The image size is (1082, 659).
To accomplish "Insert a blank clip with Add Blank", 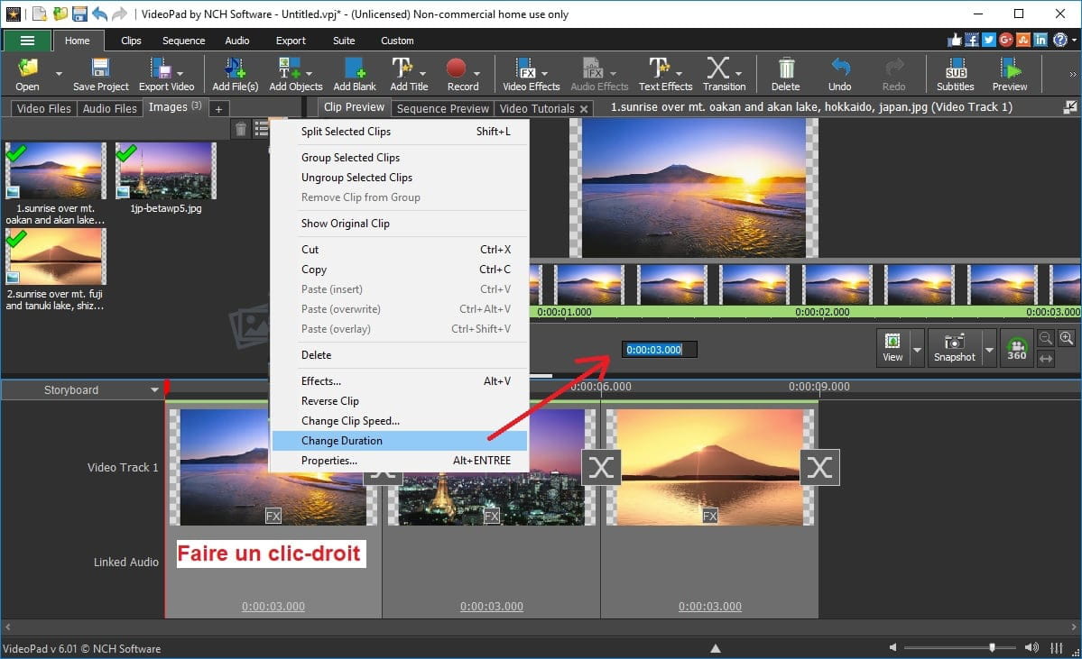I will 355,74.
